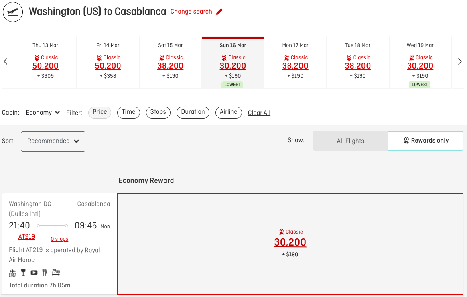Click the 09:45 arrival time
Viewport: 467px width, 297px height.
(x=86, y=226)
